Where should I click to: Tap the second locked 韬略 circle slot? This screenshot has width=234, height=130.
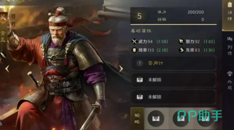[x=181, y=118]
